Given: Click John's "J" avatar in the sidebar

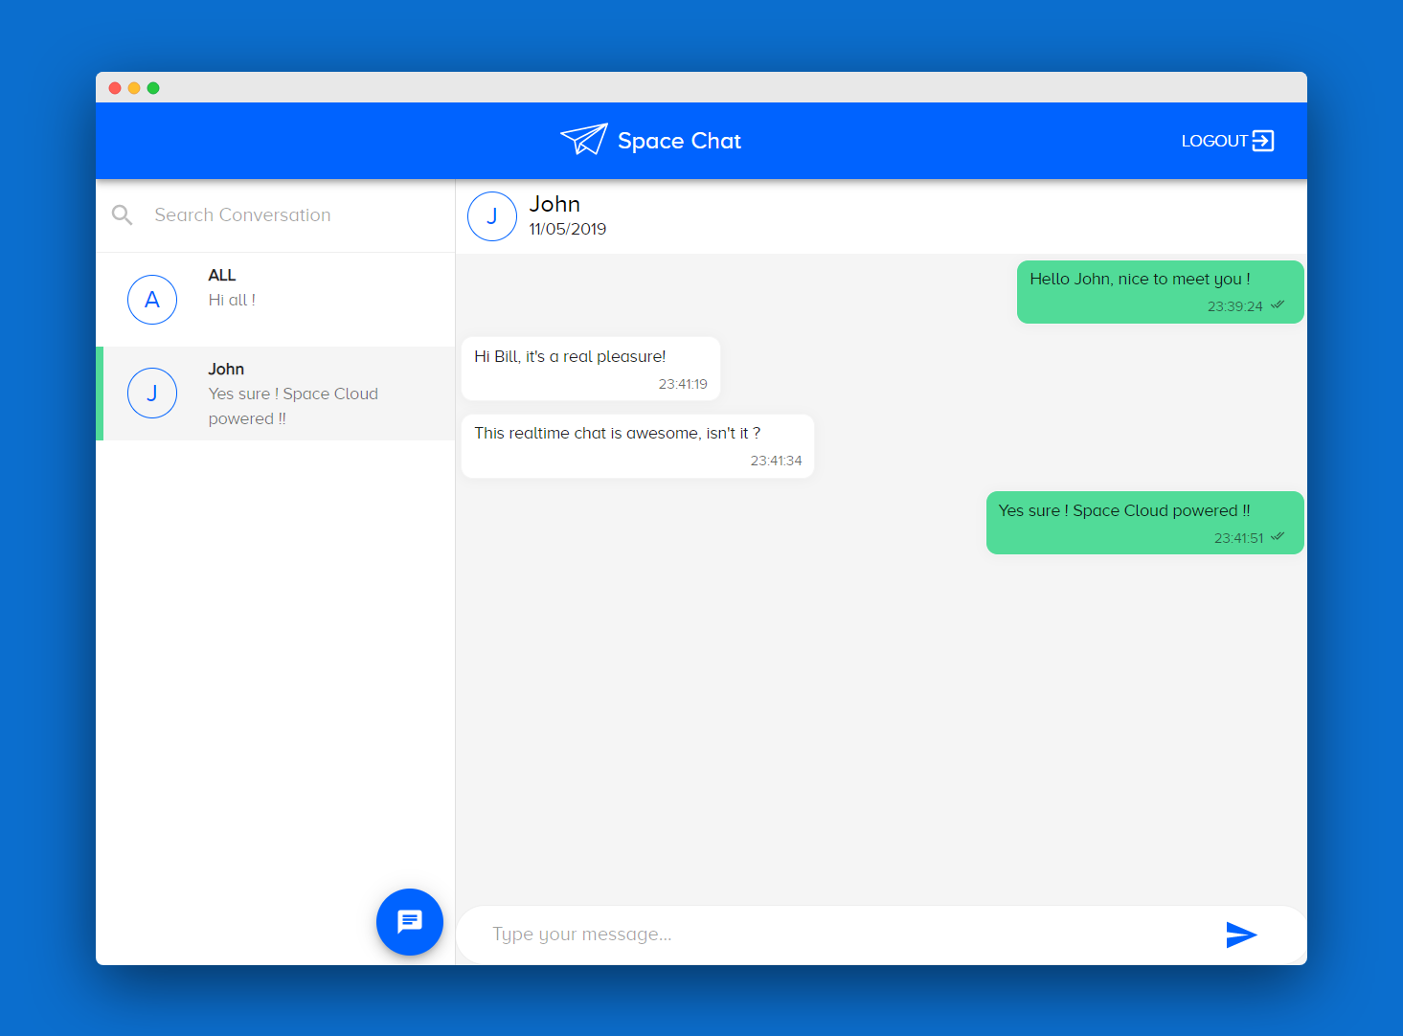Looking at the screenshot, I should click(151, 393).
